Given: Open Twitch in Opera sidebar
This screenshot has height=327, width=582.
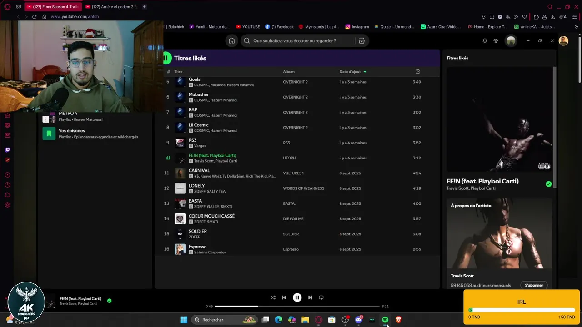Looking at the screenshot, I should coord(7,150).
